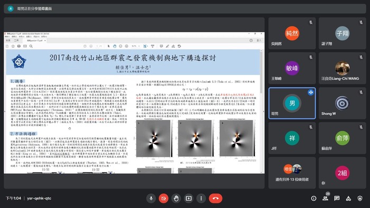Screen dimensions: 370x208
Task: Click the J祥 participant tile
Action: (x=292, y=138)
